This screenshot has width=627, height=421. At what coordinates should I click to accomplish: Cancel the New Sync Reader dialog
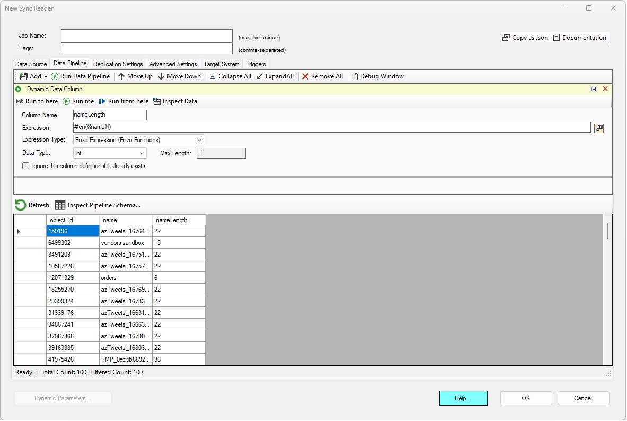pos(583,399)
